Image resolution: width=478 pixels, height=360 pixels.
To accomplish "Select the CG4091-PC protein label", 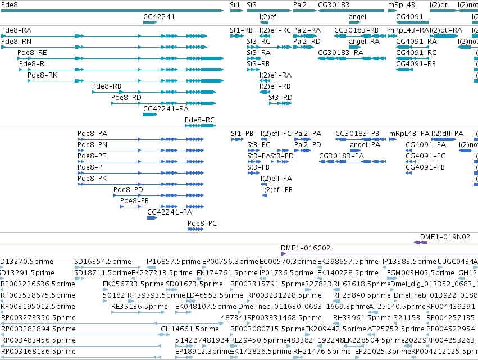I will coord(425,156).
